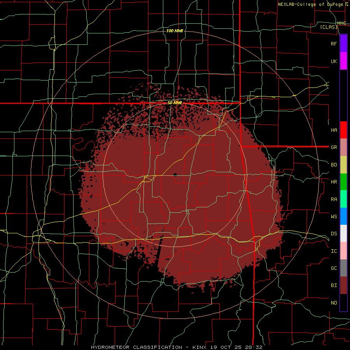Click the RA light green legend swatch
This screenshot has height=350, width=350.
343,199
